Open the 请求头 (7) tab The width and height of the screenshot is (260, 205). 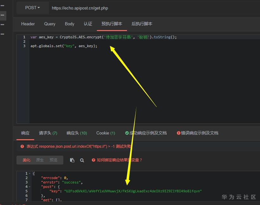coord(48,133)
